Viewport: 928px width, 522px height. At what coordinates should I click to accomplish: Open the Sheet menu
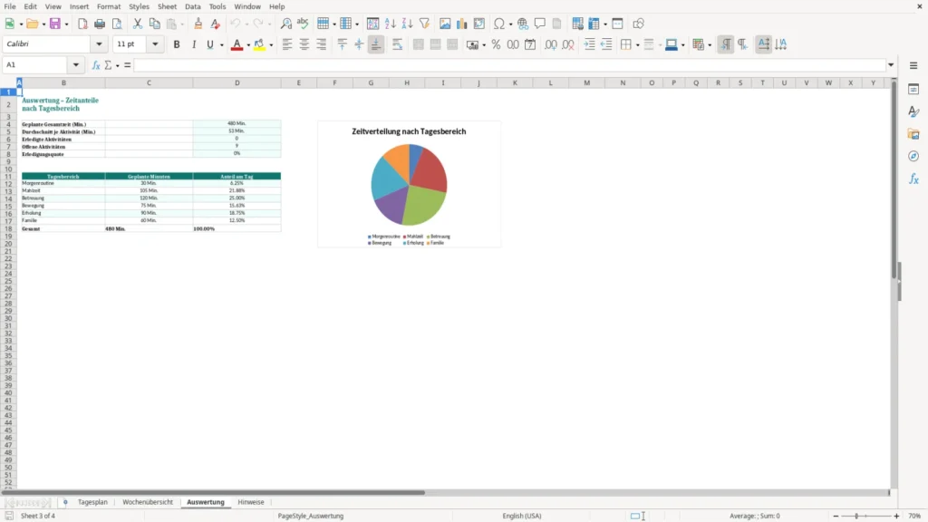click(x=167, y=6)
